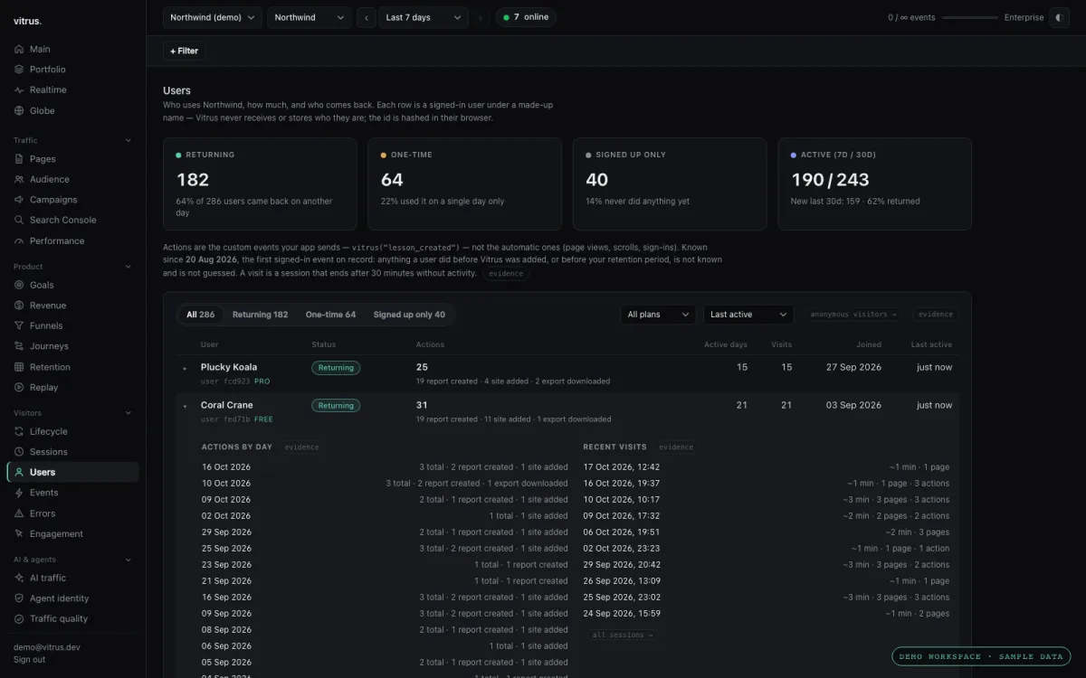Viewport: 1086px width, 678px height.
Task: Click the AI traffic sparkle icon
Action: (19, 578)
